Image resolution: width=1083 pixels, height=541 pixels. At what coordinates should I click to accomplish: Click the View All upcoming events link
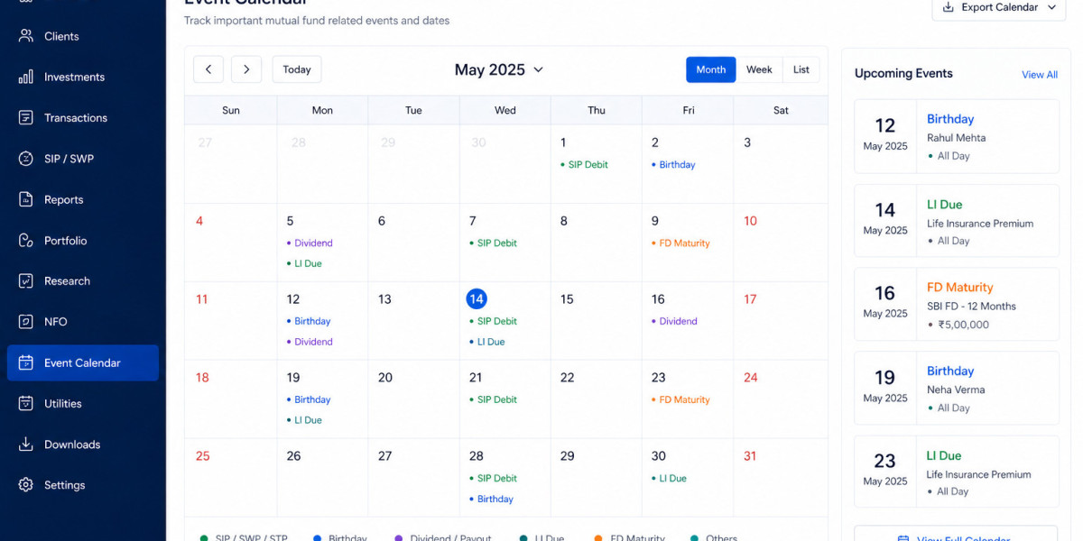(1040, 75)
